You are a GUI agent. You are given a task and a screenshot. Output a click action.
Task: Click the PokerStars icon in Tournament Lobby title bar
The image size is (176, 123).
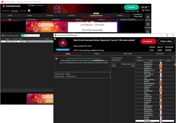[x=56, y=35]
